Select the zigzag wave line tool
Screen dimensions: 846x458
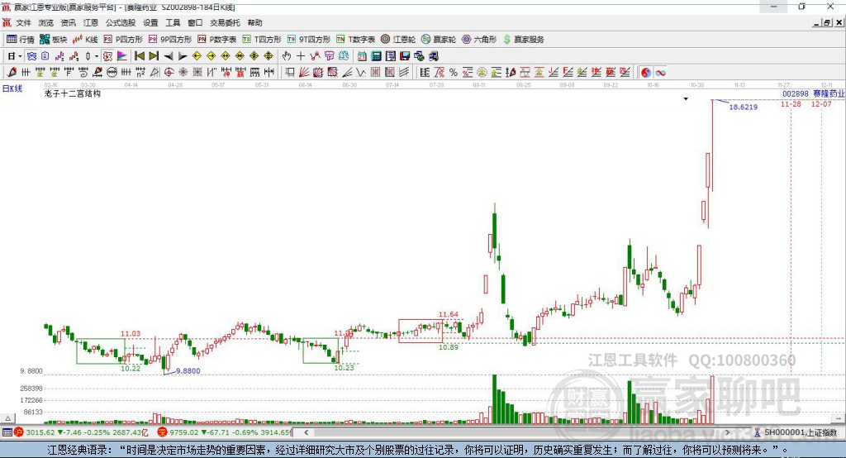360,73
